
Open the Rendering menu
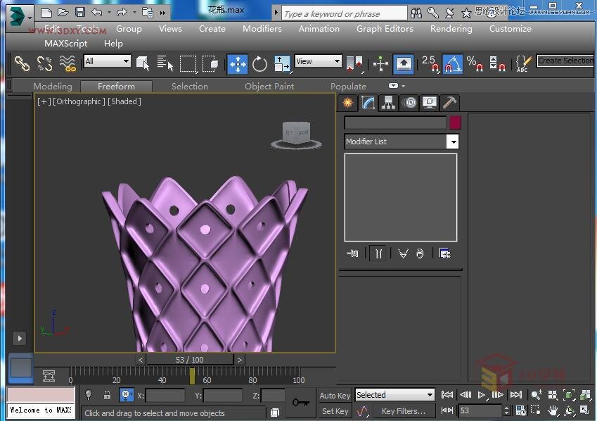pyautogui.click(x=451, y=29)
